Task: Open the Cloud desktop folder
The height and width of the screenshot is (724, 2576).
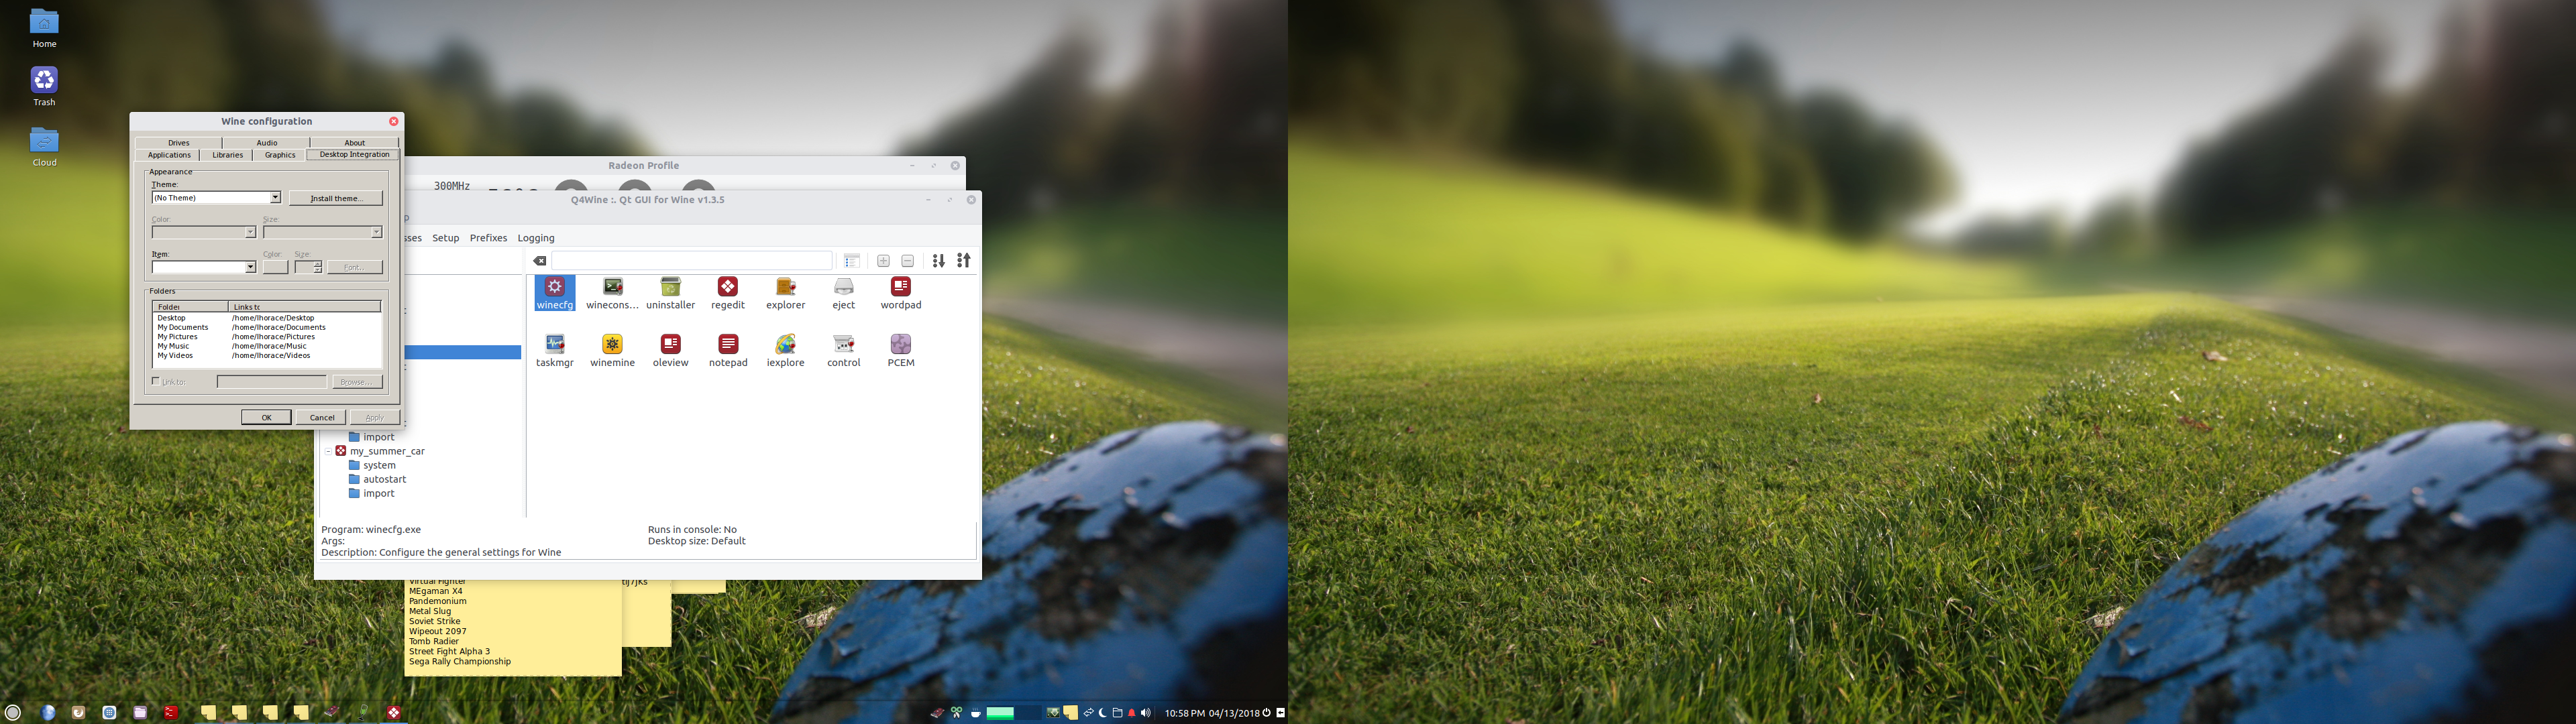Action: click(x=44, y=146)
